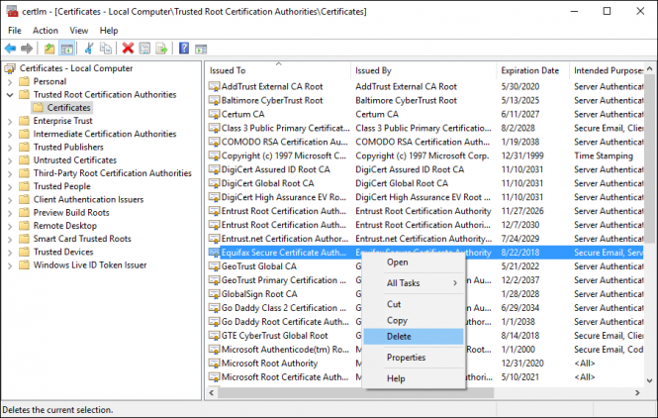Click the GTE CyberTrust Global Root certificate icon

click(215, 336)
